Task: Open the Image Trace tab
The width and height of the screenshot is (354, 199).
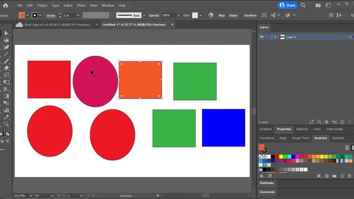Action: pos(300,138)
